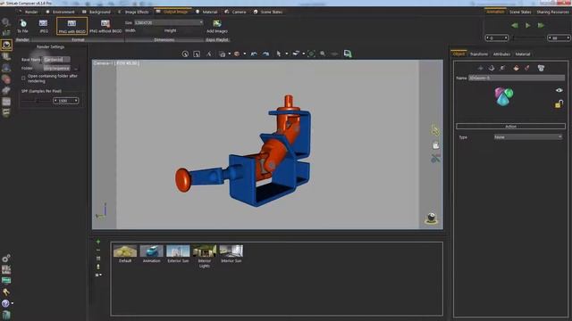Toggle the yellow padlock lock icon
This screenshot has width=572, height=321.
tap(559, 104)
